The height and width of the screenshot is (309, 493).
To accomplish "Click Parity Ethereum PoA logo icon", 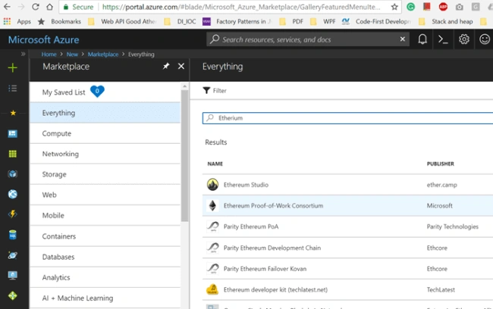I will point(213,226).
